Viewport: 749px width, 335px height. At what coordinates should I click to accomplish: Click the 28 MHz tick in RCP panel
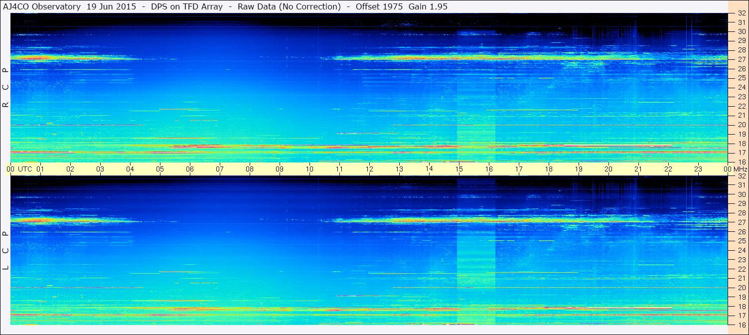tap(742, 50)
